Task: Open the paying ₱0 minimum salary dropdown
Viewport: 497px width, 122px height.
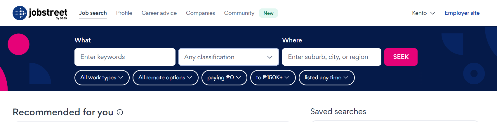Action: (224, 78)
